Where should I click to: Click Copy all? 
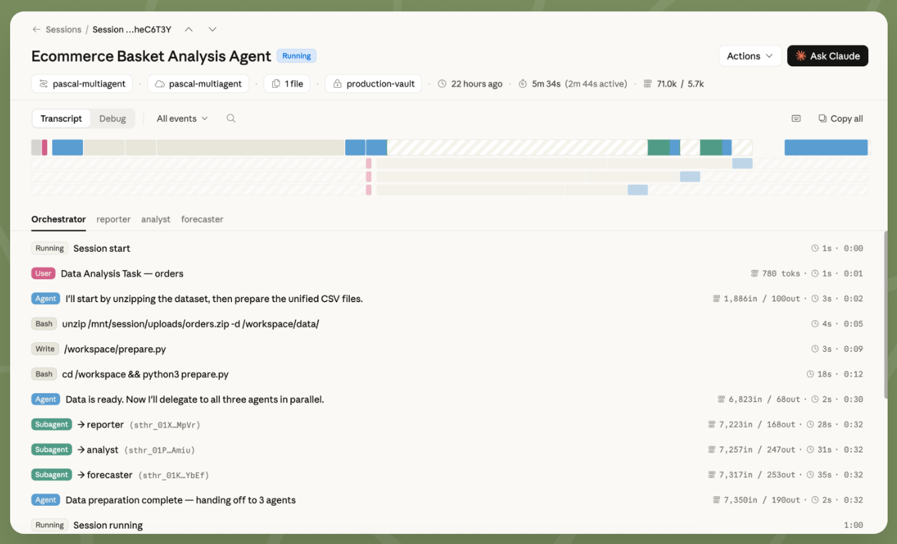(x=841, y=119)
